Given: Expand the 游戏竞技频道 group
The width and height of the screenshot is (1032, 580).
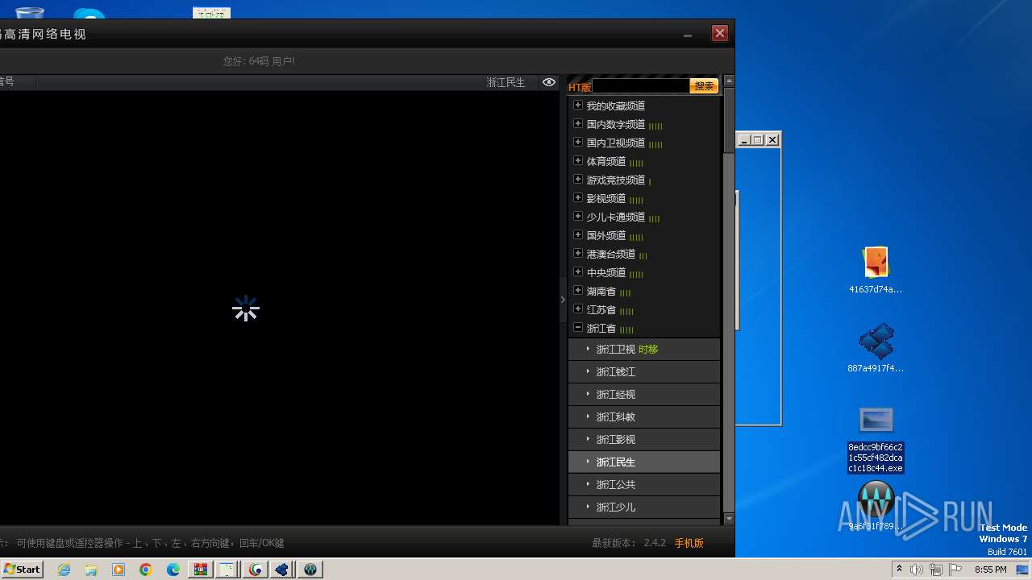Looking at the screenshot, I should tap(578, 180).
